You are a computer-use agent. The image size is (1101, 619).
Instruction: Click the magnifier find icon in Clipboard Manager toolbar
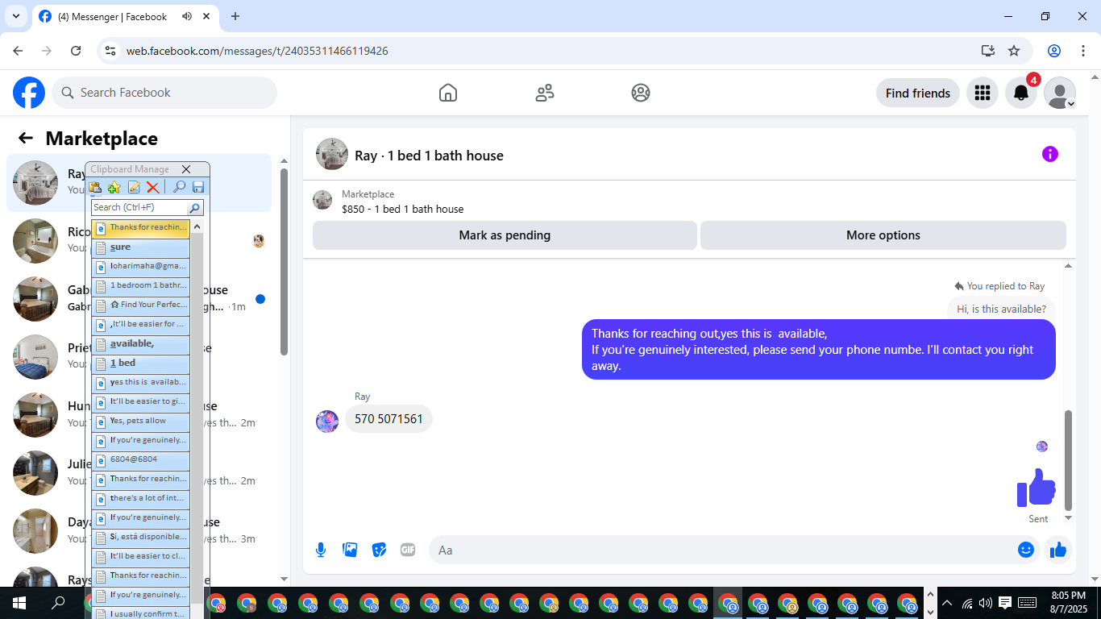pyautogui.click(x=179, y=187)
